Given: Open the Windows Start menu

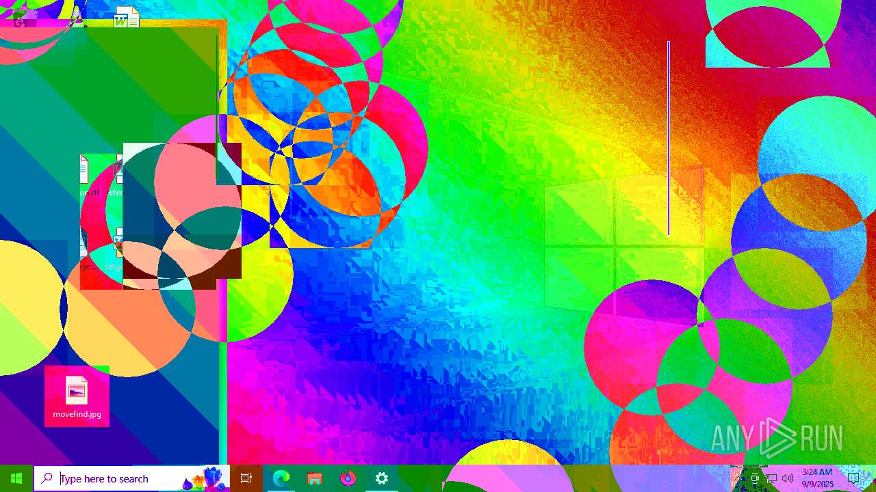Looking at the screenshot, I should pyautogui.click(x=16, y=478).
